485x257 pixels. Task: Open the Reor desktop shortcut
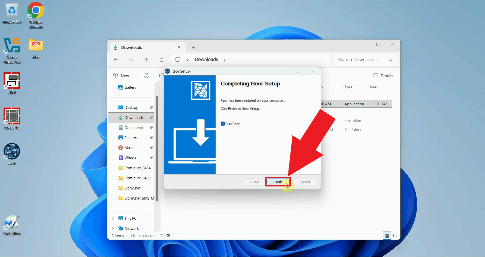pyautogui.click(x=12, y=154)
